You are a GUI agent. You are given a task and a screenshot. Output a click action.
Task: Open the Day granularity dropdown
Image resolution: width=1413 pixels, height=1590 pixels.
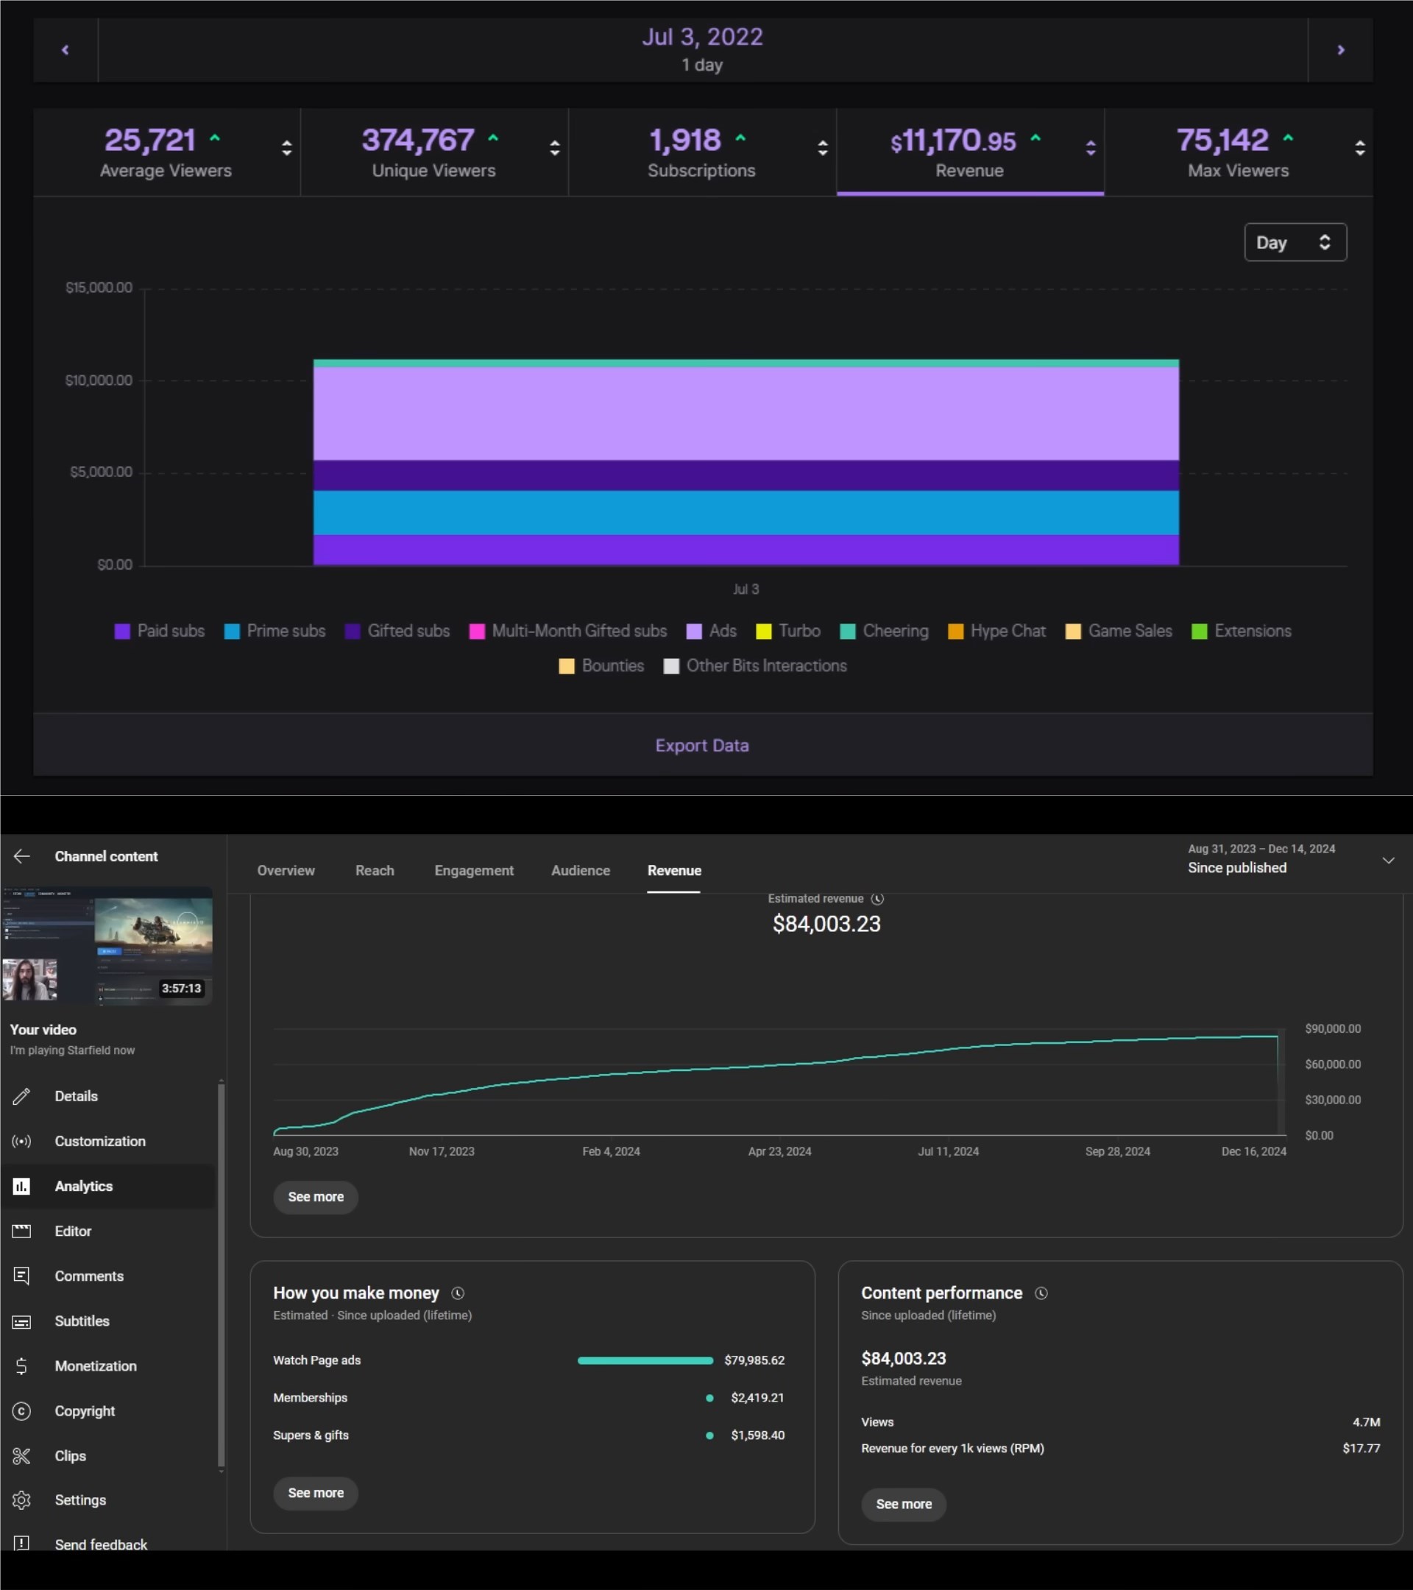tap(1295, 243)
